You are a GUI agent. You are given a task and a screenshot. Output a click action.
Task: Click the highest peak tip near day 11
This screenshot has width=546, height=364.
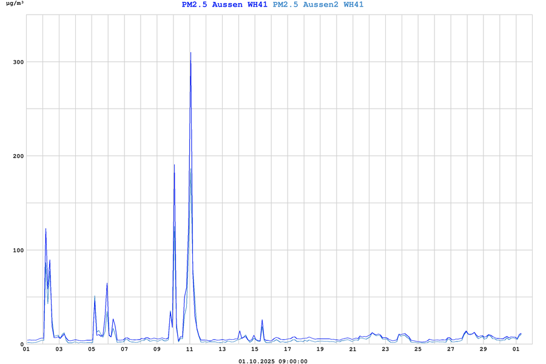[x=190, y=53]
